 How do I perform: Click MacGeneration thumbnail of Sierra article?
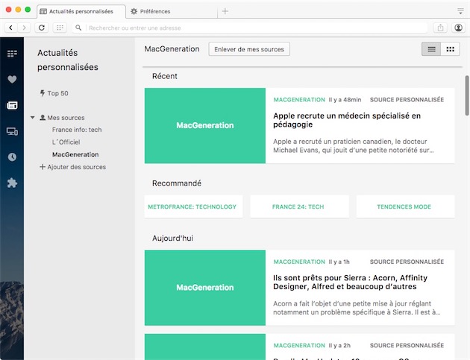click(x=205, y=288)
